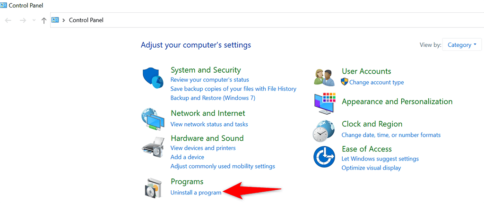Open the Programs disc box icon
Image resolution: width=484 pixels, height=203 pixels.
[153, 188]
